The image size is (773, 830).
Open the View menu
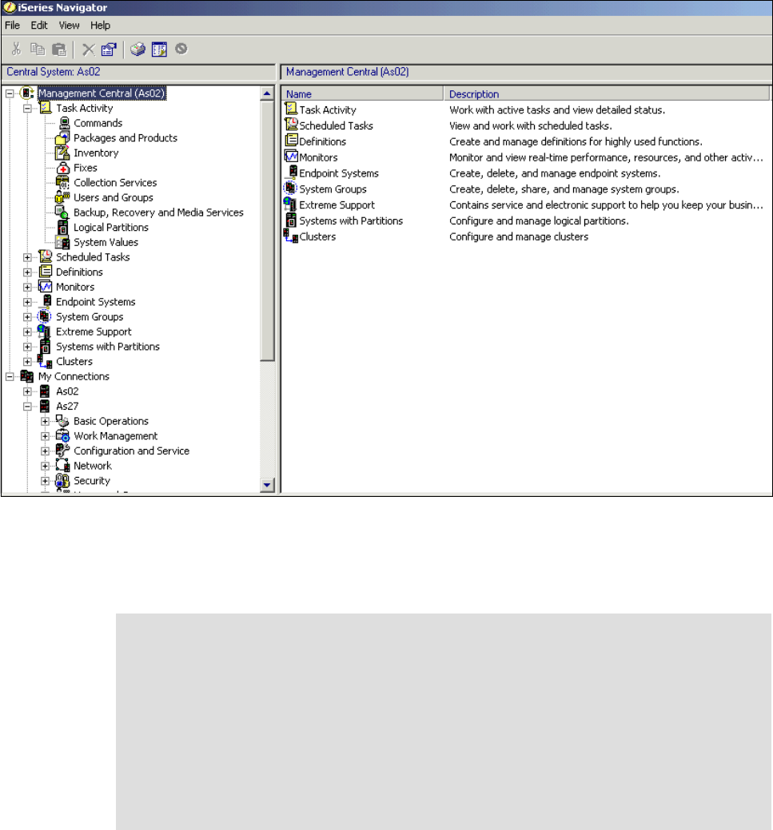pyautogui.click(x=69, y=26)
